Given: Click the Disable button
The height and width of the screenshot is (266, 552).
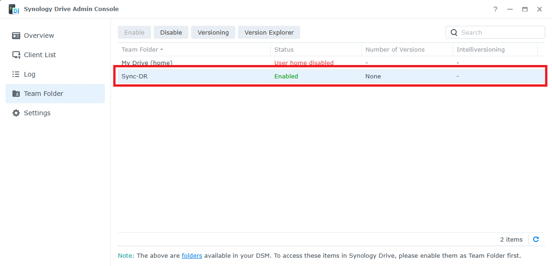Looking at the screenshot, I should pos(171,32).
